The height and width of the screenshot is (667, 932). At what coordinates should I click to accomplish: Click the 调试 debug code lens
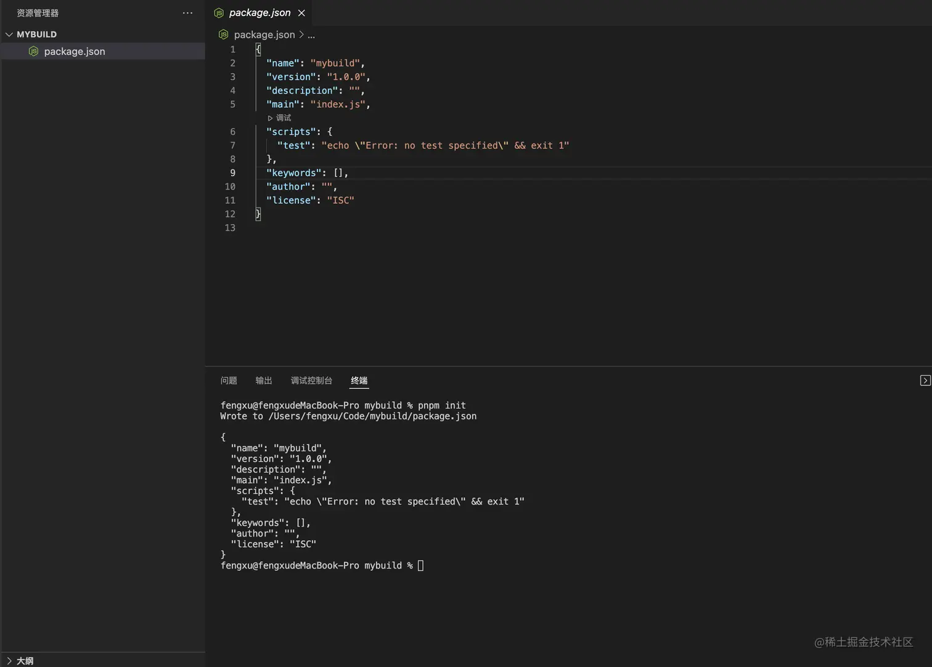coord(279,118)
